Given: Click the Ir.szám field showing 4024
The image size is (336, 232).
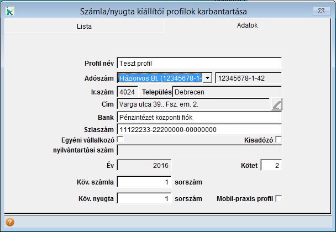Looking at the screenshot, I should click(x=128, y=91).
